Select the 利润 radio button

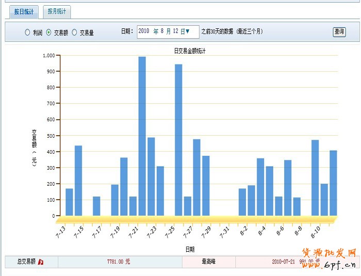[27, 33]
